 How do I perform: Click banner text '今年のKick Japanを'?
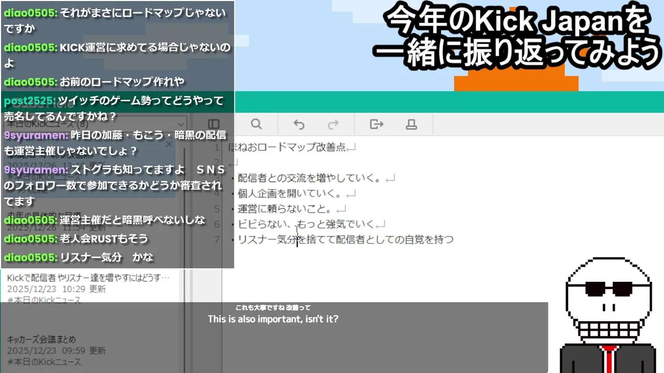click(x=519, y=22)
